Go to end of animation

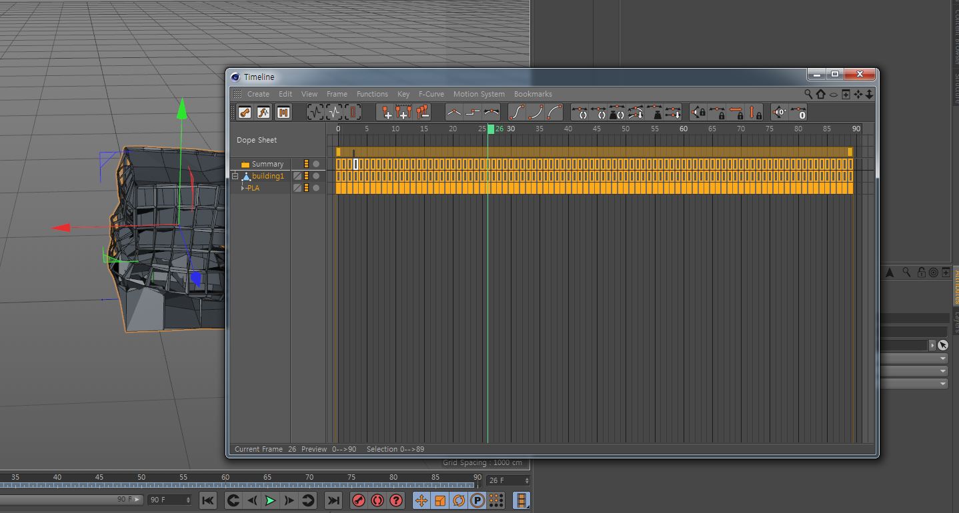pos(333,500)
